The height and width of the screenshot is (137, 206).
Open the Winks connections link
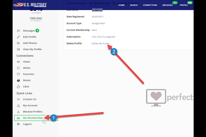[x=27, y=68]
